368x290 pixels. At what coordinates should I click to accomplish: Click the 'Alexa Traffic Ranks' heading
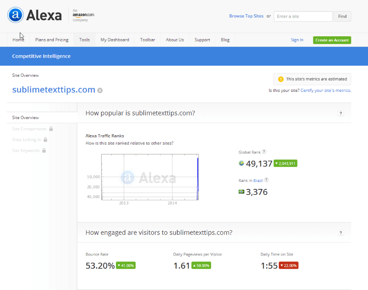(105, 136)
